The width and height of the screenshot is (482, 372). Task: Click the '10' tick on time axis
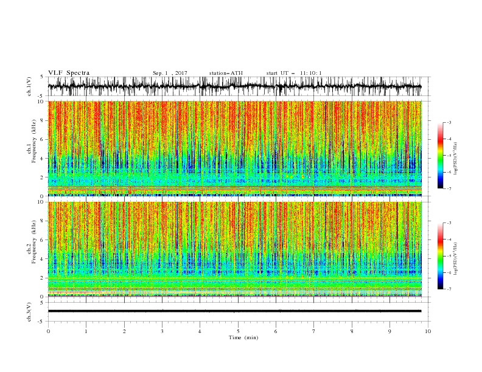(x=428, y=331)
